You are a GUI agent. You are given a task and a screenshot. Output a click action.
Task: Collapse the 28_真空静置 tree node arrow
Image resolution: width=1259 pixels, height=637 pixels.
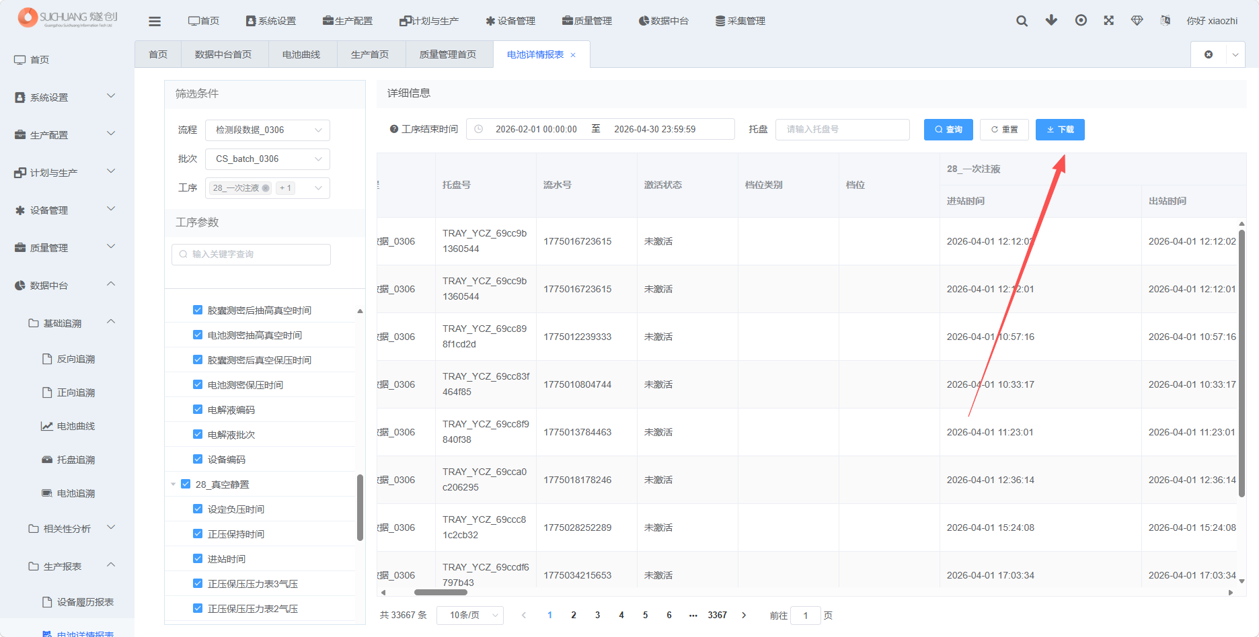point(174,484)
